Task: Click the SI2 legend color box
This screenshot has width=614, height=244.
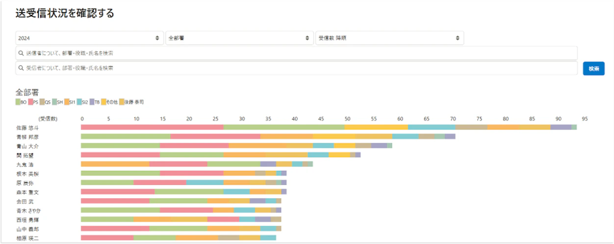Action: tap(79, 102)
